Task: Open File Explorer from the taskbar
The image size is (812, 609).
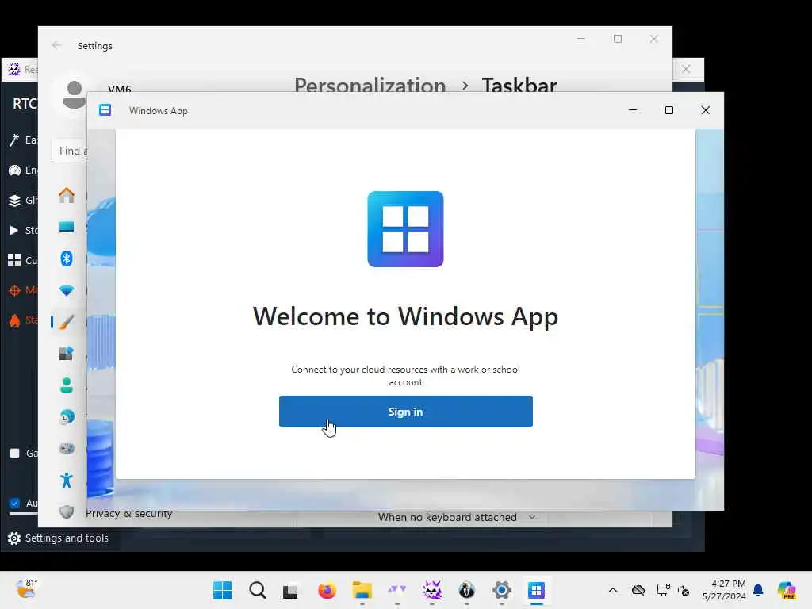Action: 362,590
